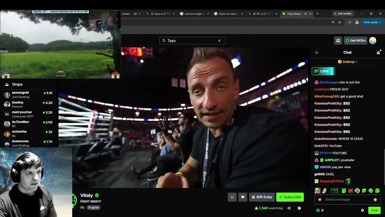Click the Finish update button
The height and width of the screenshot is (217, 385).
372,22
